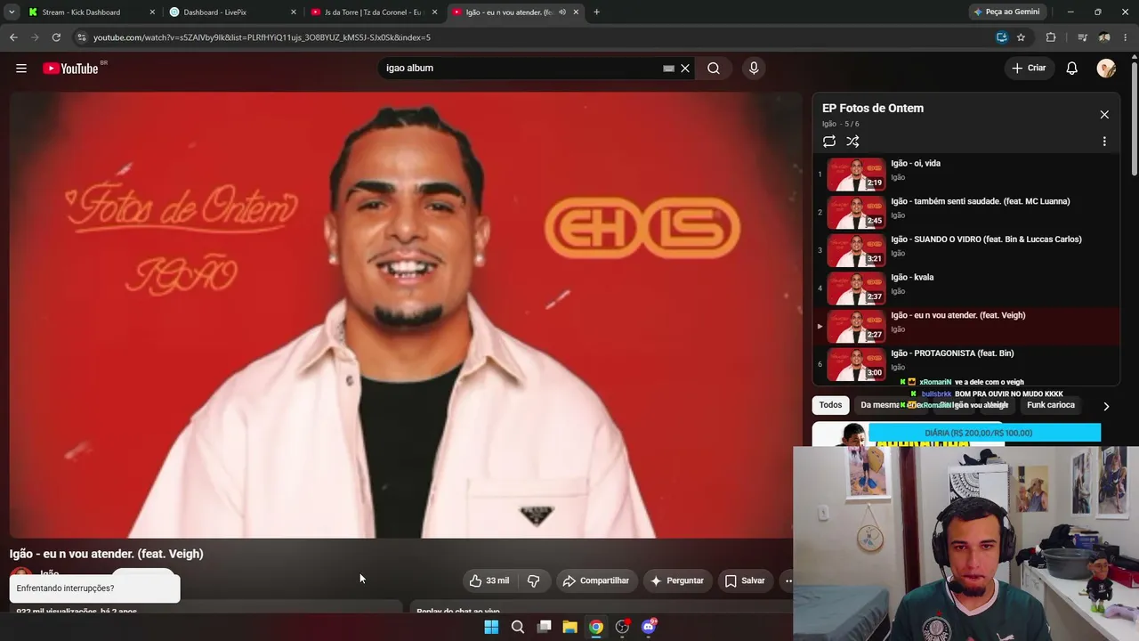
Task: Select the Todos filter chip
Action: 830,405
